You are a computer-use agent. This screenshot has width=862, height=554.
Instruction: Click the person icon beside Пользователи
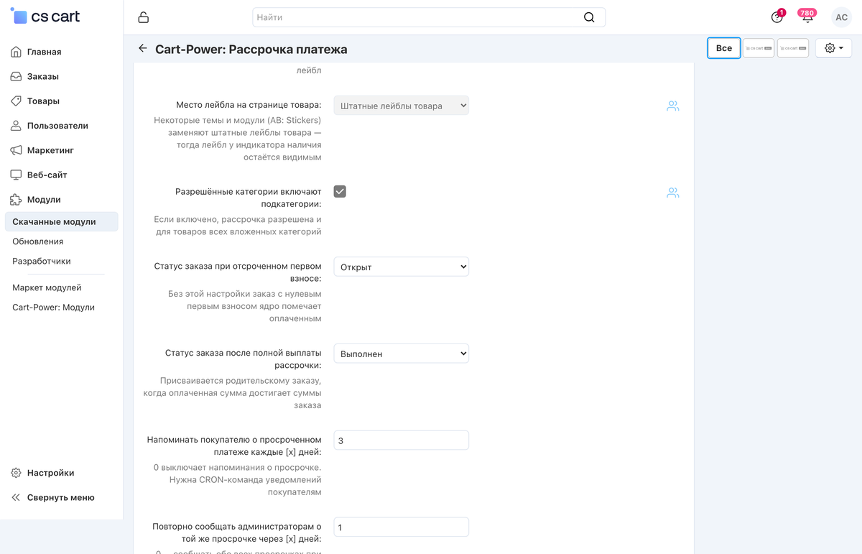click(x=16, y=126)
